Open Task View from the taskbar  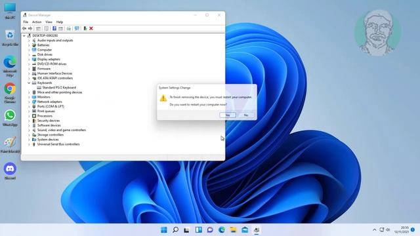pos(187,229)
